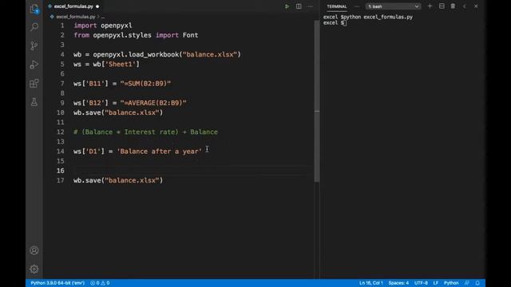Click the Spaces: 4 indentation setting
The width and height of the screenshot is (511, 287).
pyautogui.click(x=398, y=283)
